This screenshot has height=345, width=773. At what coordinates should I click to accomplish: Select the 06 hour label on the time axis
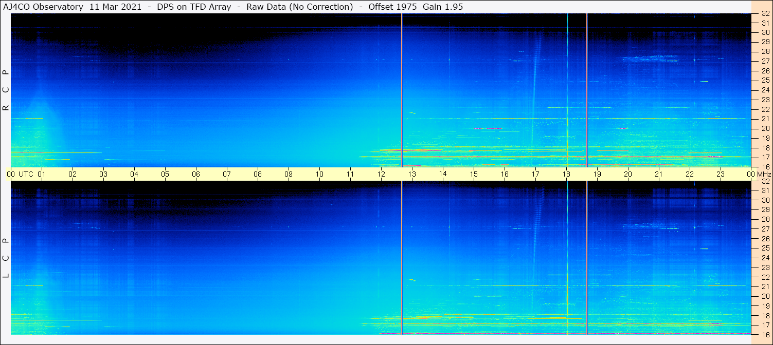click(196, 174)
